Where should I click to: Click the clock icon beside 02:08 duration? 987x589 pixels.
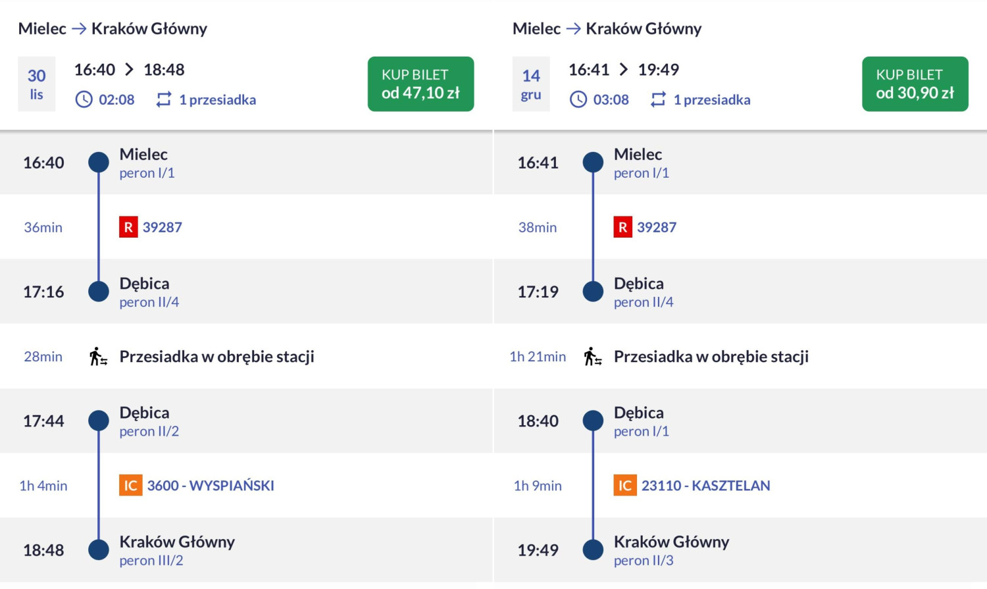tap(84, 99)
